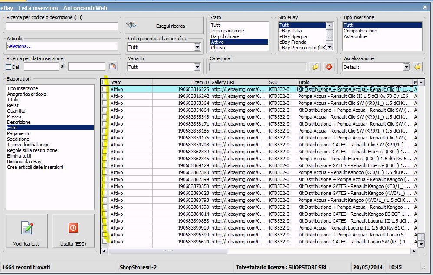
Task: Enable the Dal date filter checkbox
Action: coord(9,67)
